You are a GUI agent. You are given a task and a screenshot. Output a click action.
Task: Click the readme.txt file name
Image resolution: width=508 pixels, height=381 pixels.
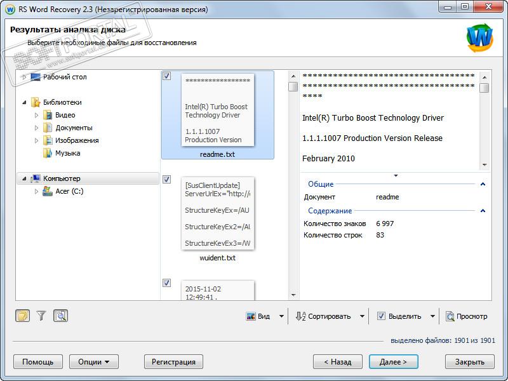point(217,154)
